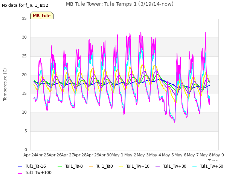Toggle the Tul1_Tw+50 legend entry
The width and height of the screenshot is (241, 180).
click(208, 166)
